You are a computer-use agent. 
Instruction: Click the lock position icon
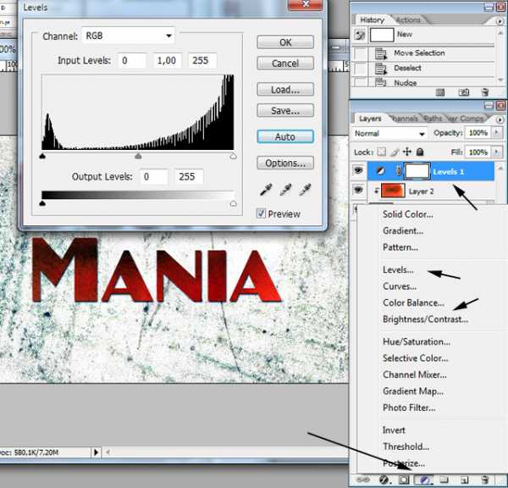click(x=408, y=152)
